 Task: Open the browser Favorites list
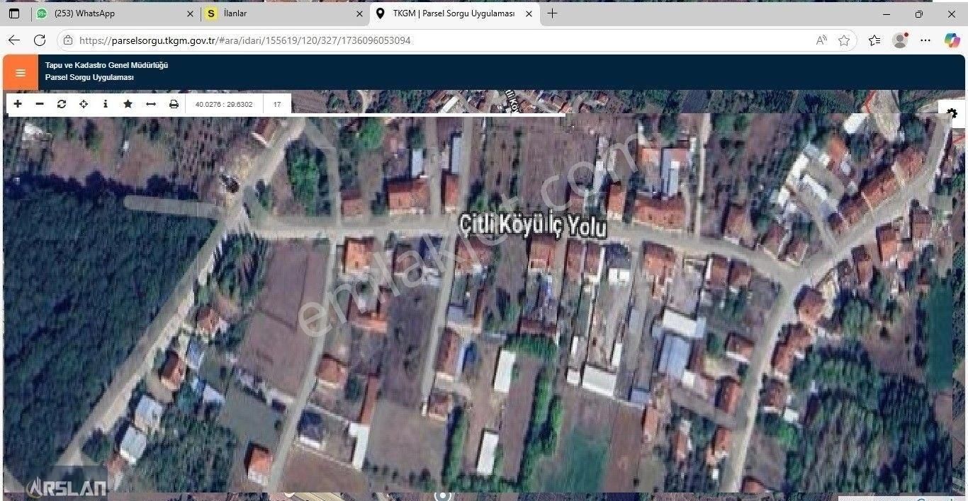(x=874, y=40)
